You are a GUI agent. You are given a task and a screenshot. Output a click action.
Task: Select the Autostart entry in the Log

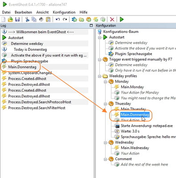(16, 38)
